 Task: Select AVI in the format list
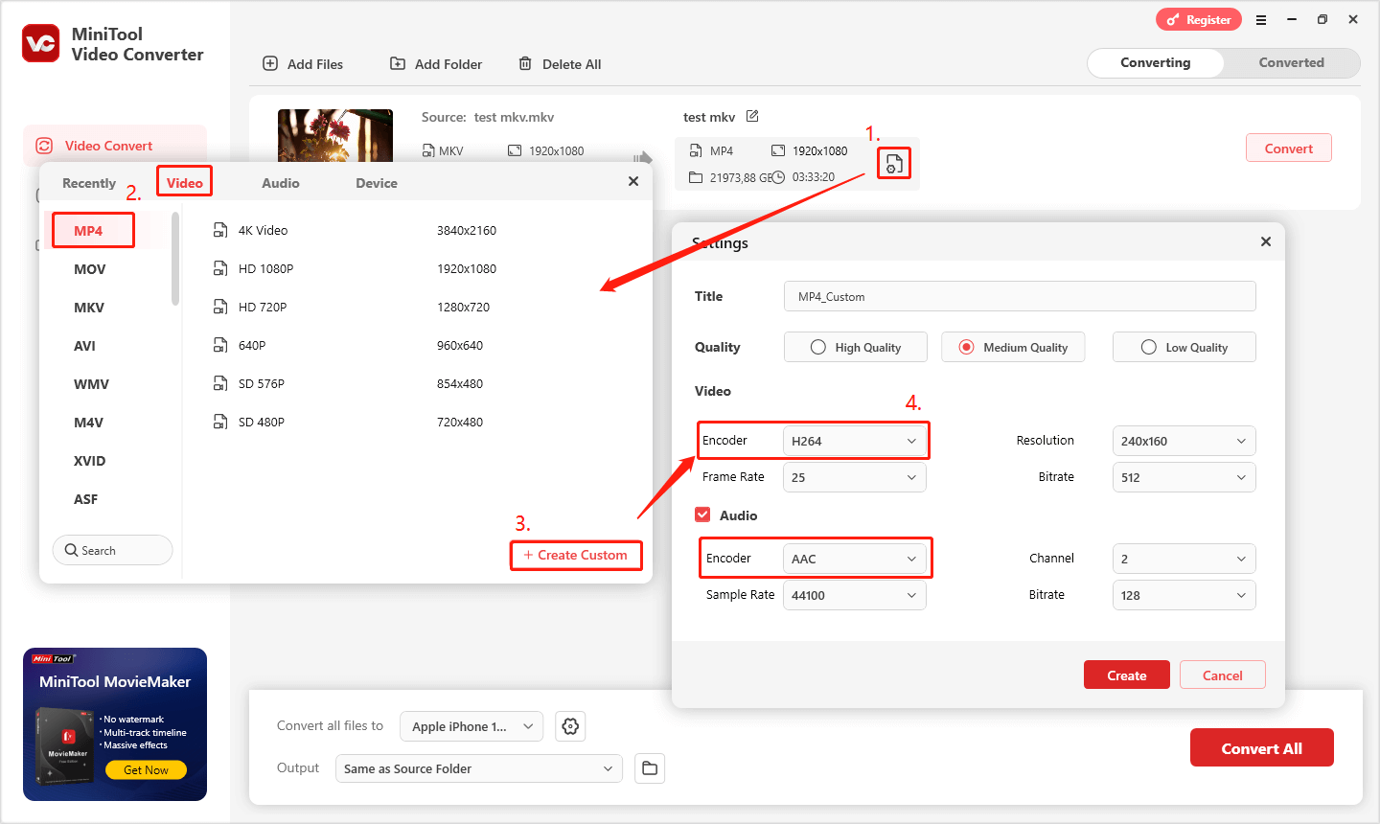tap(84, 346)
